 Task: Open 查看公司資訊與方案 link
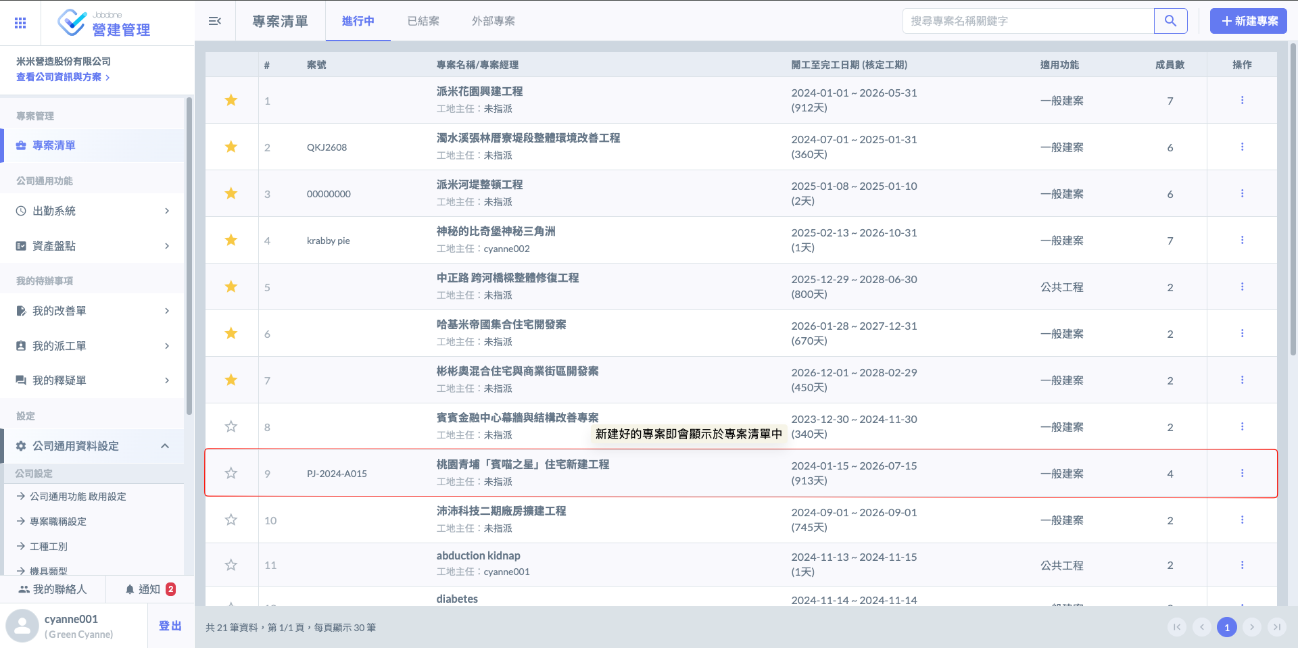coord(62,77)
